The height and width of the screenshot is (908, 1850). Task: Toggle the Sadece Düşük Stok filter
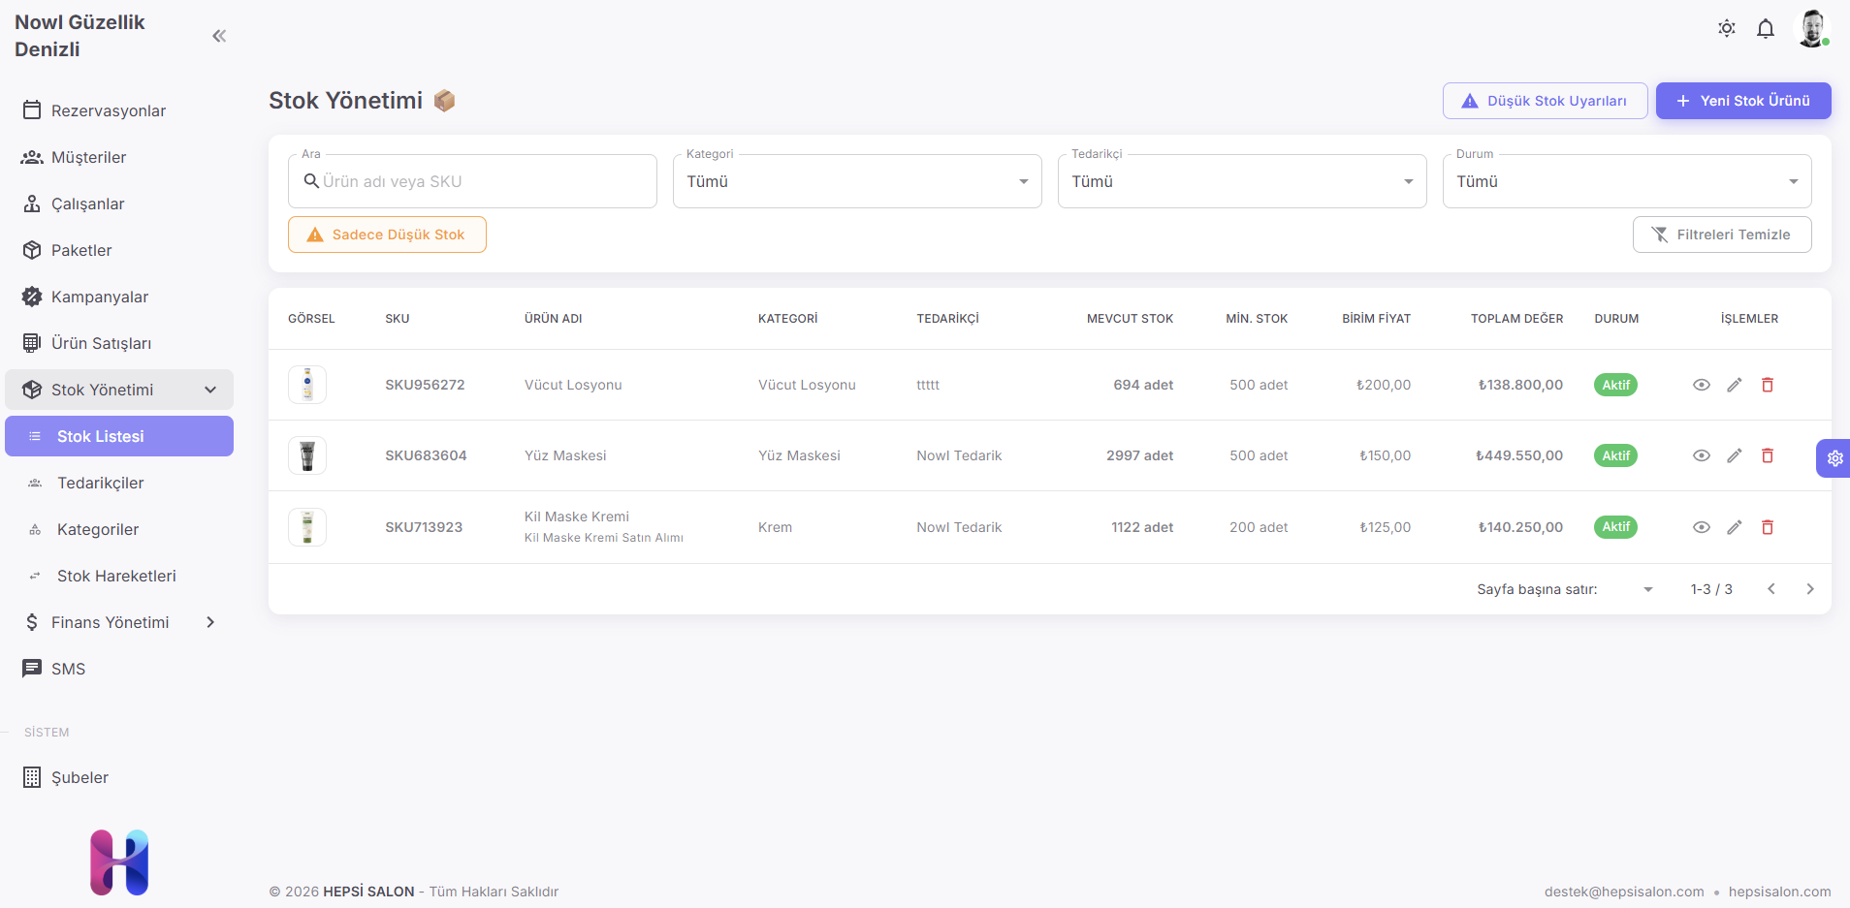click(387, 235)
